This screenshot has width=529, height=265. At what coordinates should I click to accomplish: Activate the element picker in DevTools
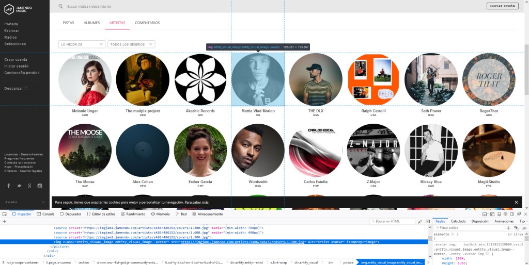click(x=4, y=214)
